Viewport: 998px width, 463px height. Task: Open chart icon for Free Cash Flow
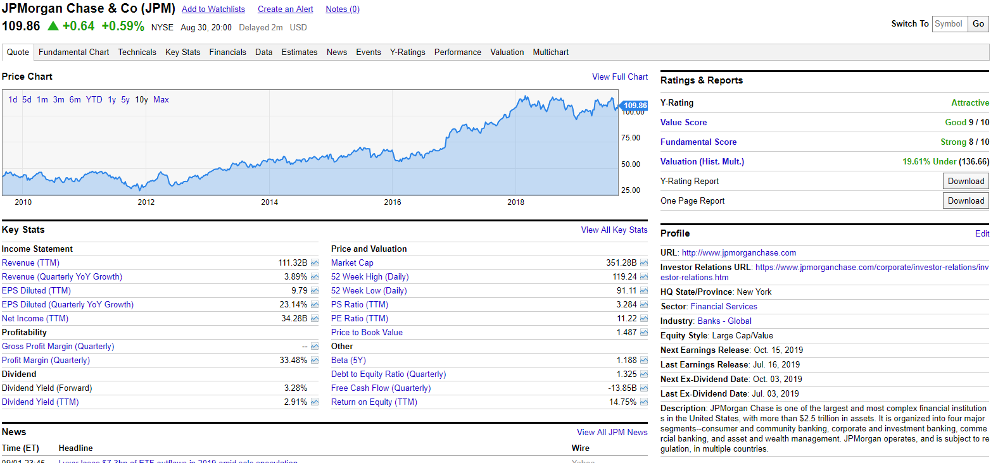tap(644, 388)
